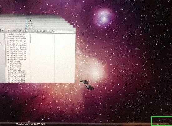This screenshot has height=126, width=172.
Task: Click the Quick Look eye icon in toolbar
Action: point(43,31)
